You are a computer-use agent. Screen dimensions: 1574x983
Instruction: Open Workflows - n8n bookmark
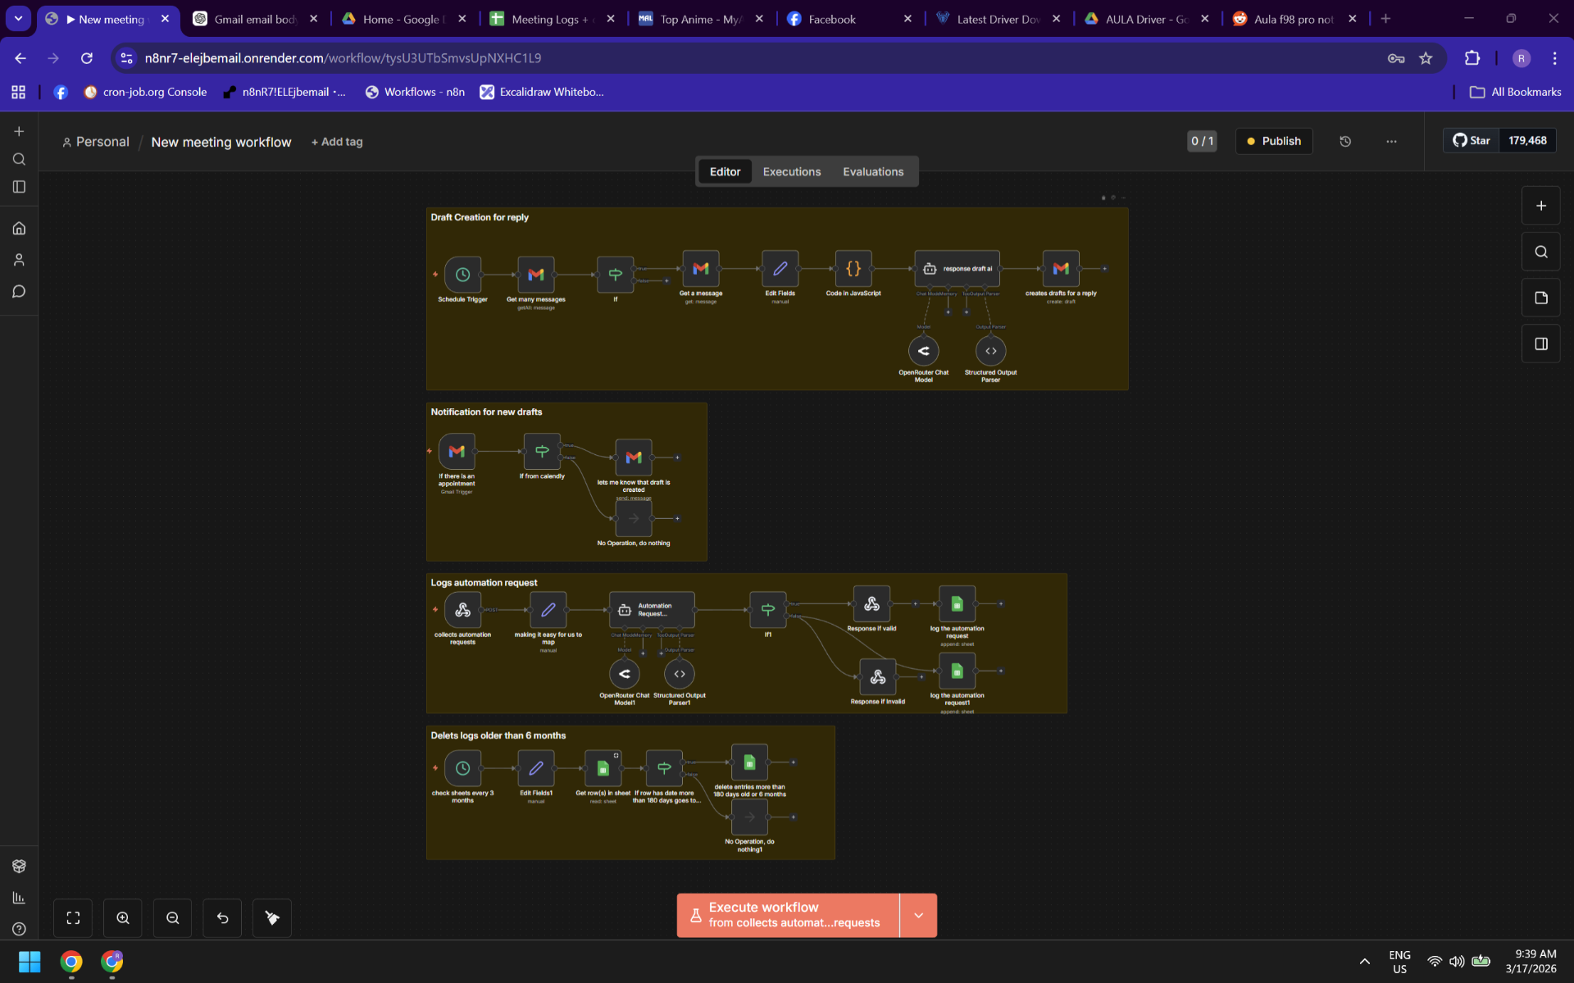point(415,92)
